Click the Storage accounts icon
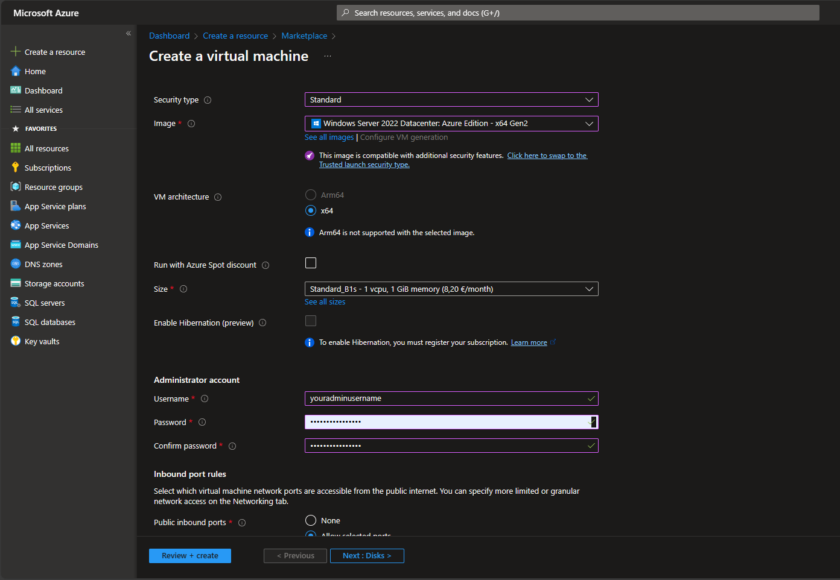 click(16, 283)
